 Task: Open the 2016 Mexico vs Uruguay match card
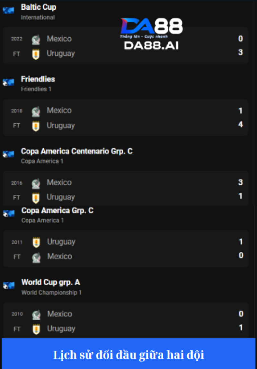tap(126, 189)
